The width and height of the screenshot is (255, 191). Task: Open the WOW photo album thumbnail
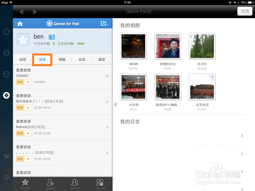click(133, 46)
